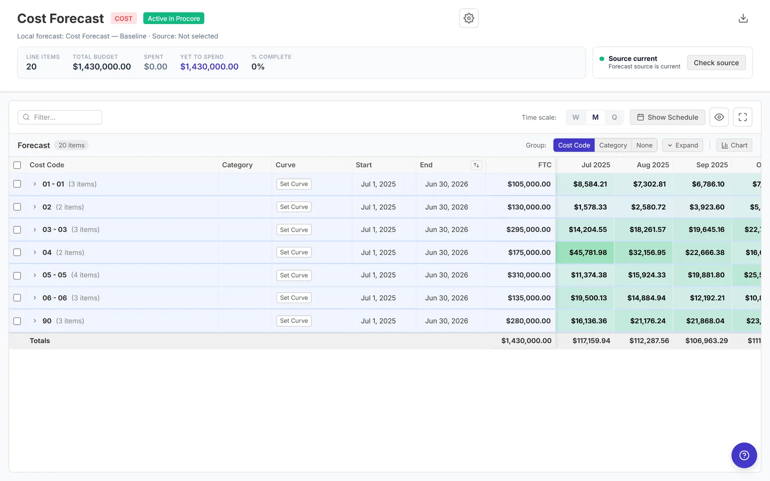Tick the checkbox for cost code 90
The image size is (770, 481).
coord(17,321)
